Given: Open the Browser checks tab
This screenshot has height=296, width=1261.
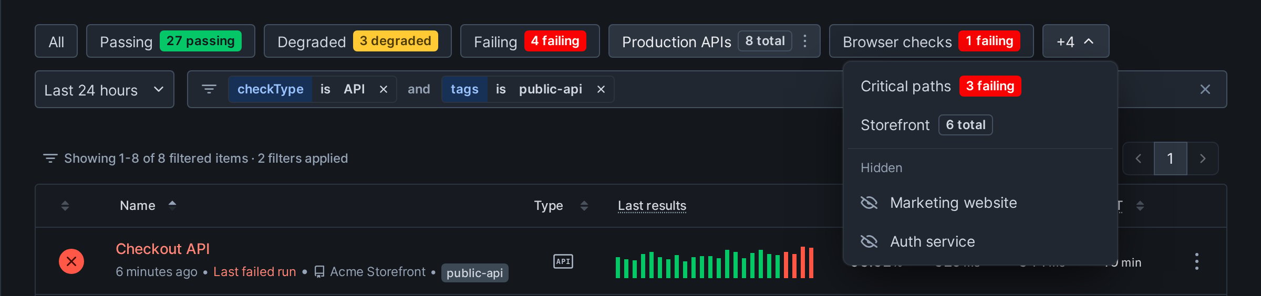Looking at the screenshot, I should (931, 41).
